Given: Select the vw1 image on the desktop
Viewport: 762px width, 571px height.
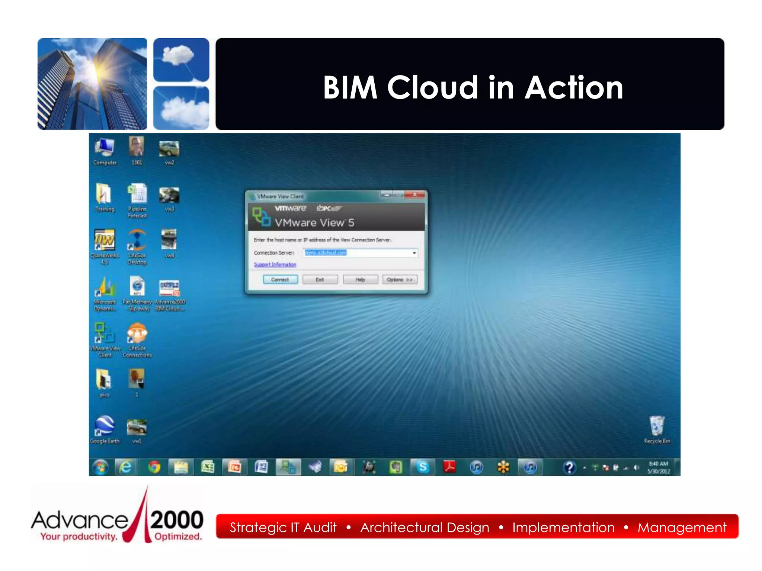Looking at the screenshot, I should pos(137,431).
